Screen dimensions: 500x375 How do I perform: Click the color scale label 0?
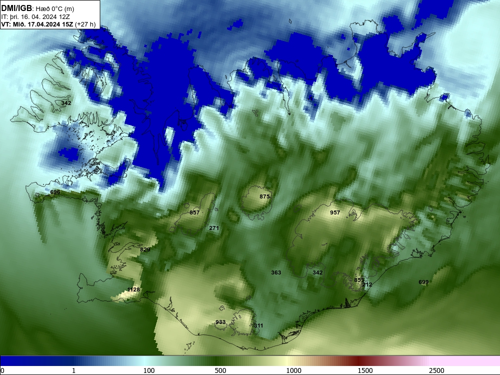point(2,370)
